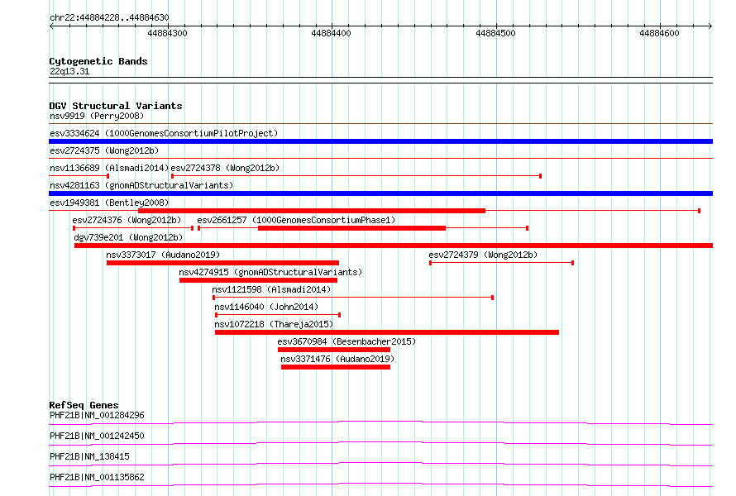Select the esv2661257 thick red bar
This screenshot has width=736, height=496.
(351, 228)
